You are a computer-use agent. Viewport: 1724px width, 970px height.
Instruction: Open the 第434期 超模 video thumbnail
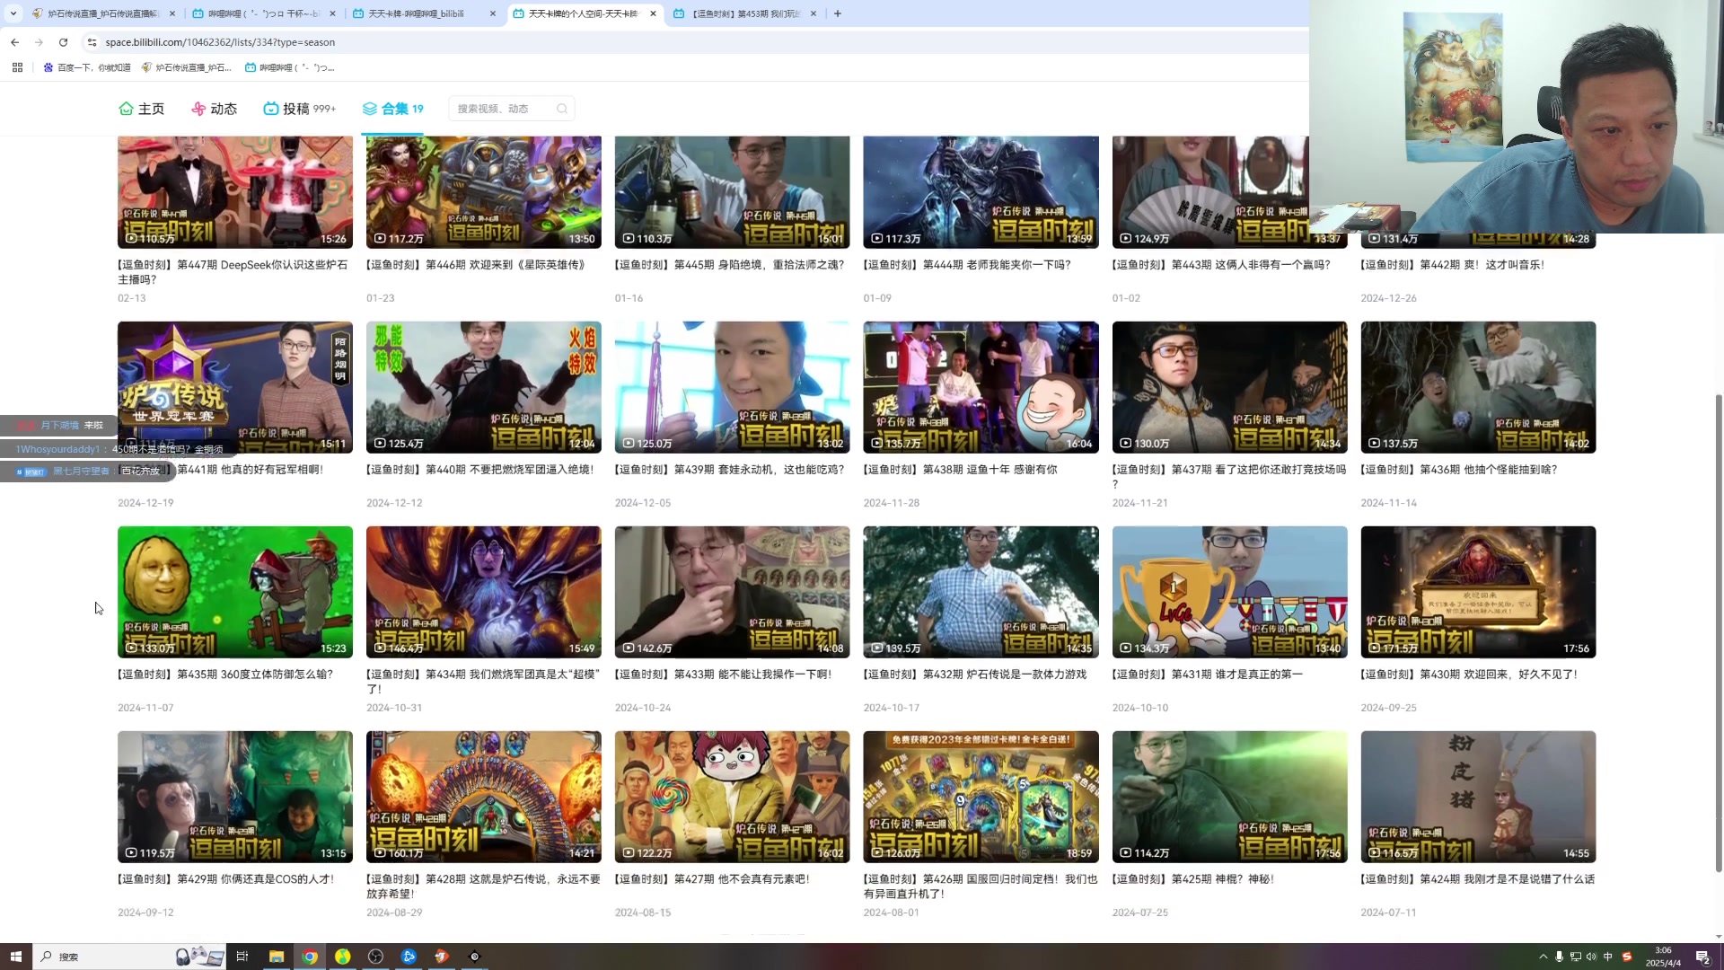[484, 592]
